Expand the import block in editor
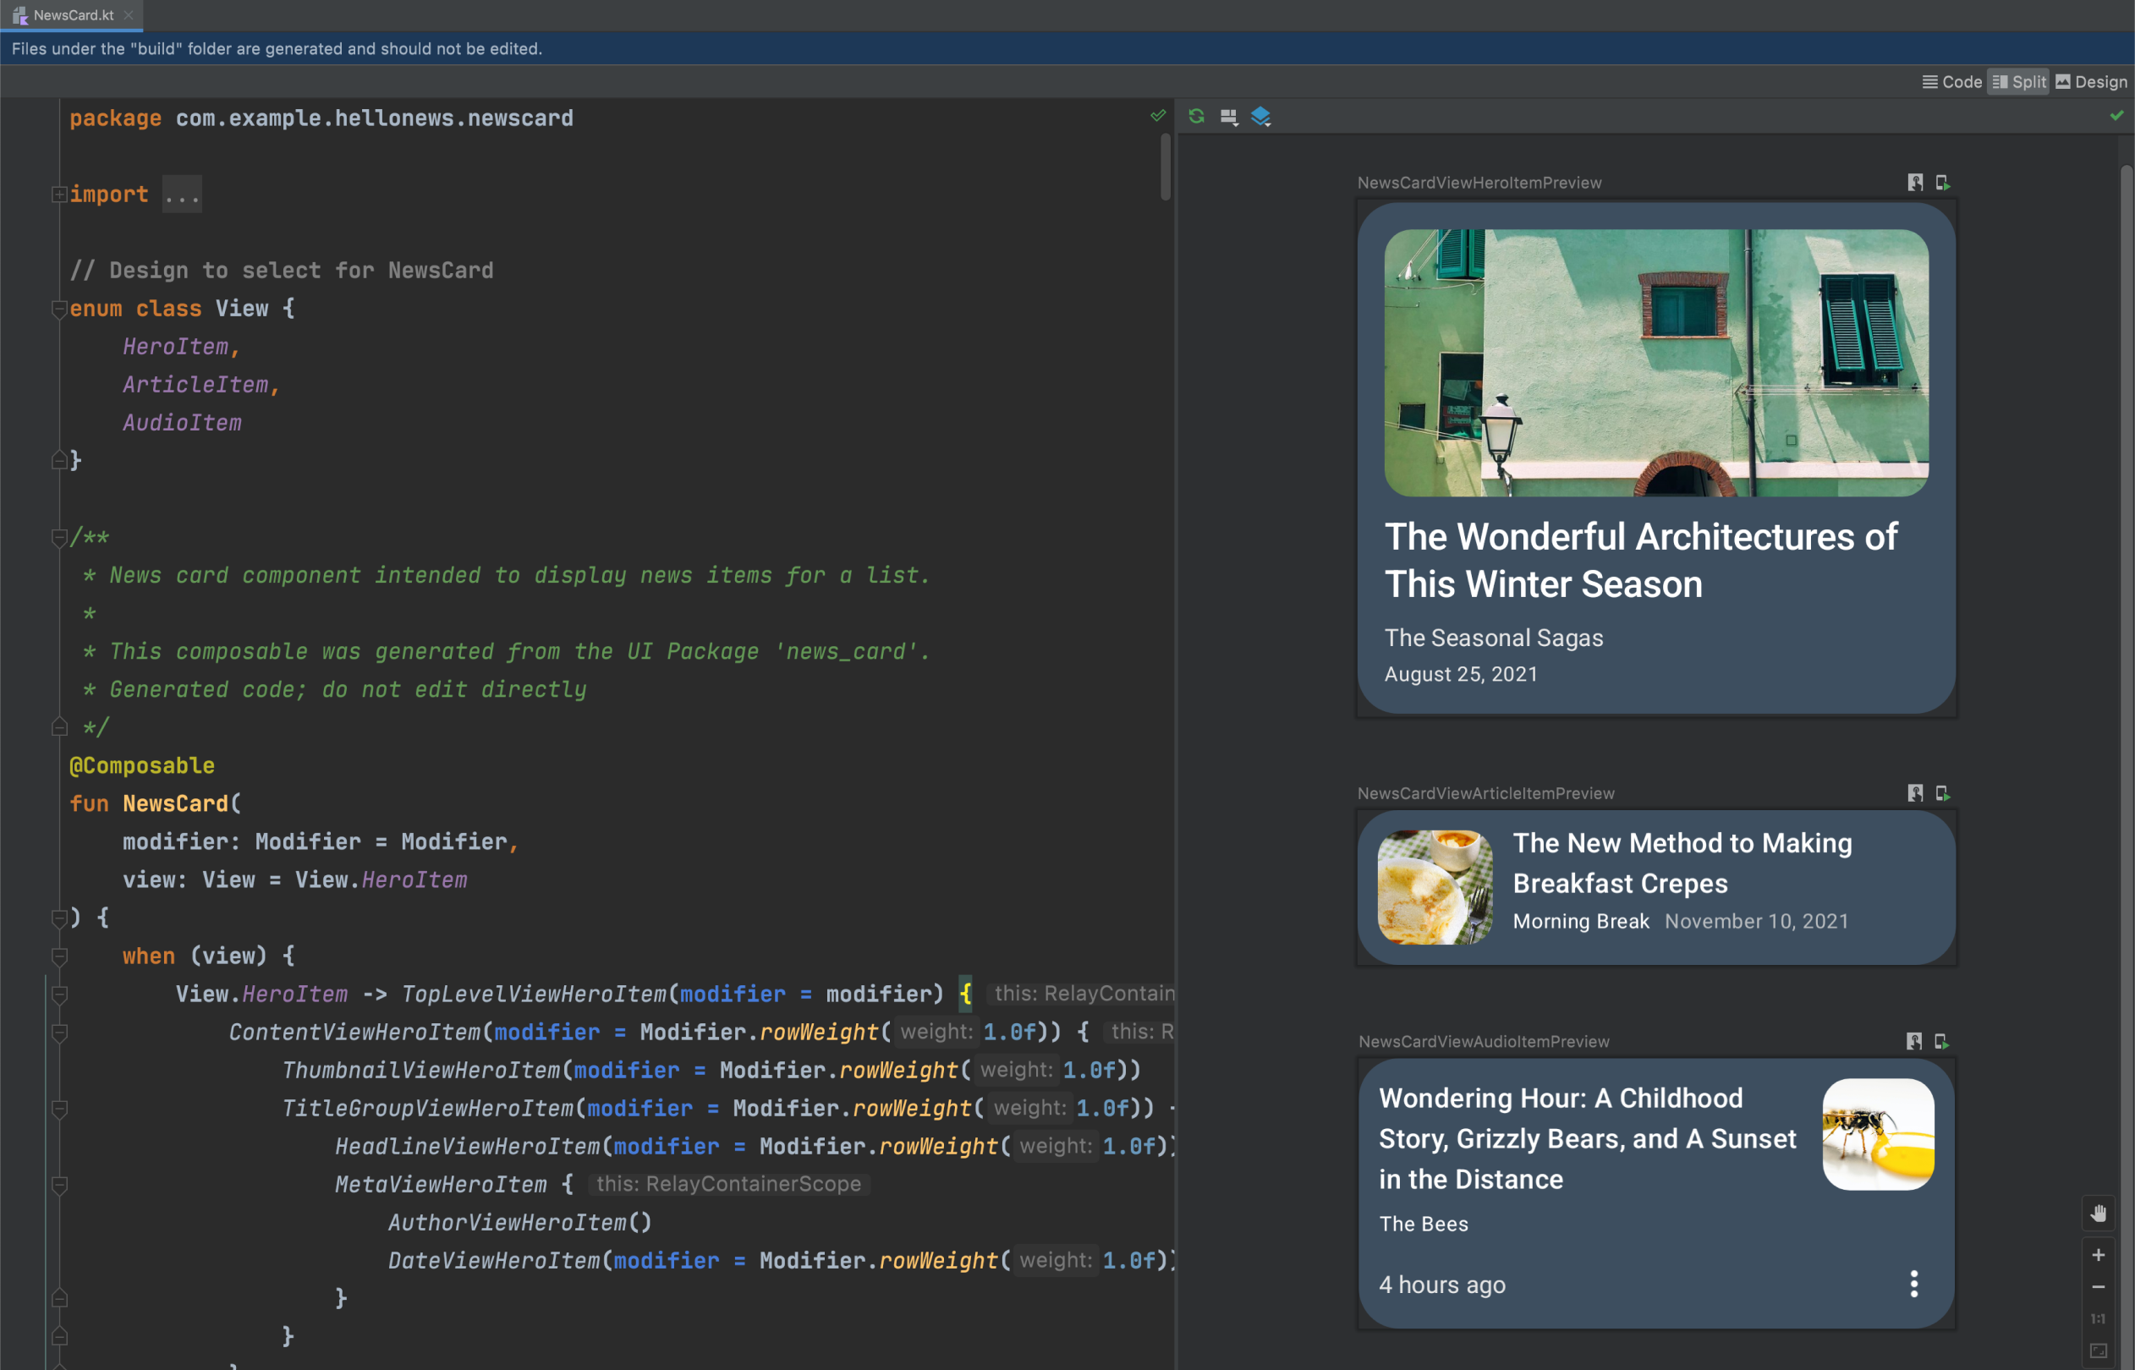The image size is (2135, 1370). click(x=54, y=193)
